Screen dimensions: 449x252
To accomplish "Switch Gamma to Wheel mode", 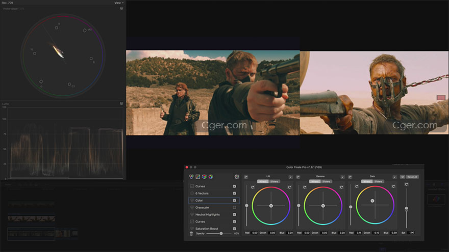I will (x=315, y=181).
